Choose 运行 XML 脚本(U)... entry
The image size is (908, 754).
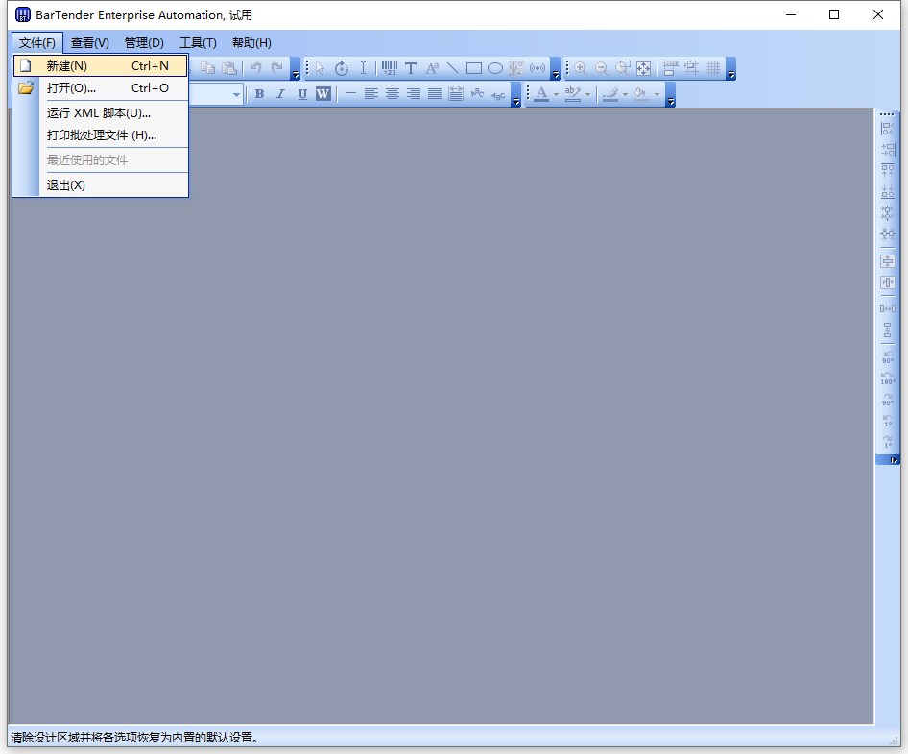[x=100, y=113]
